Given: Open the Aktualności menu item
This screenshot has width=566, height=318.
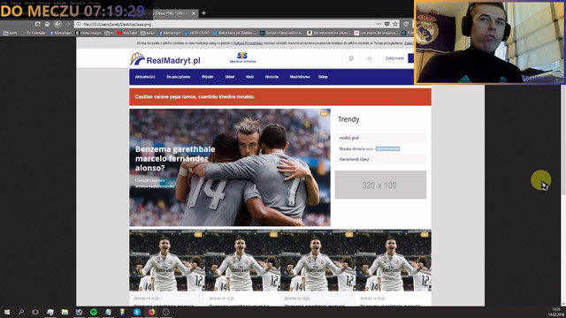Looking at the screenshot, I should (x=145, y=77).
